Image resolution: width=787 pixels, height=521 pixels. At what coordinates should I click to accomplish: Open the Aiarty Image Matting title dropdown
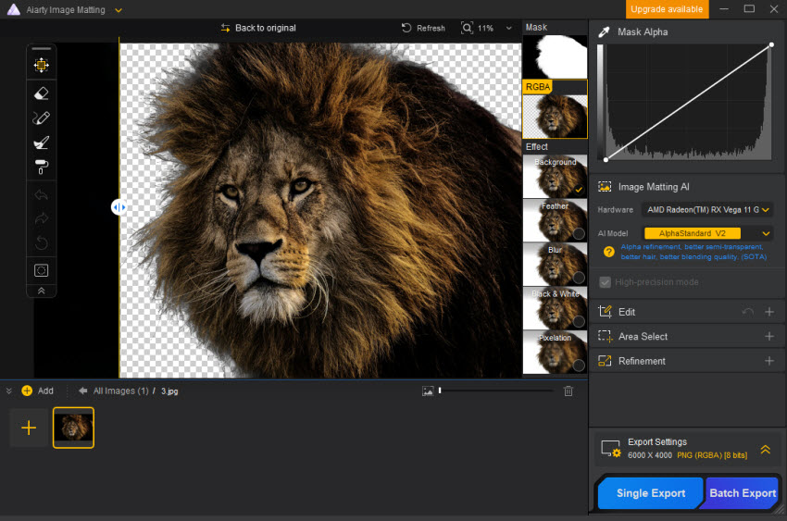click(119, 10)
